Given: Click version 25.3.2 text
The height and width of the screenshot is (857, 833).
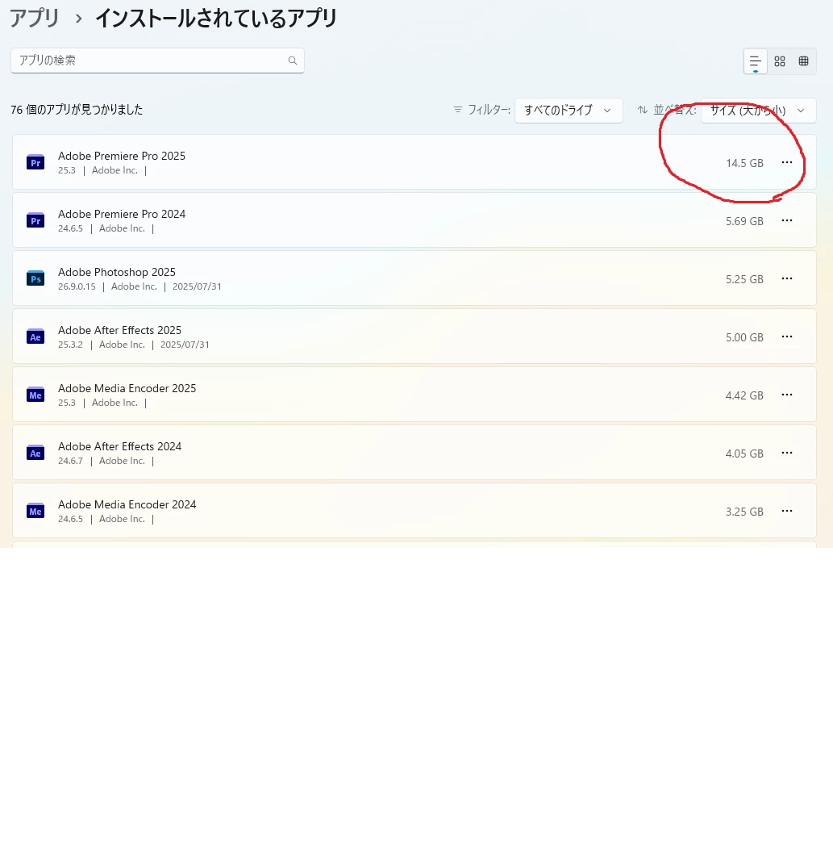Looking at the screenshot, I should tap(70, 345).
